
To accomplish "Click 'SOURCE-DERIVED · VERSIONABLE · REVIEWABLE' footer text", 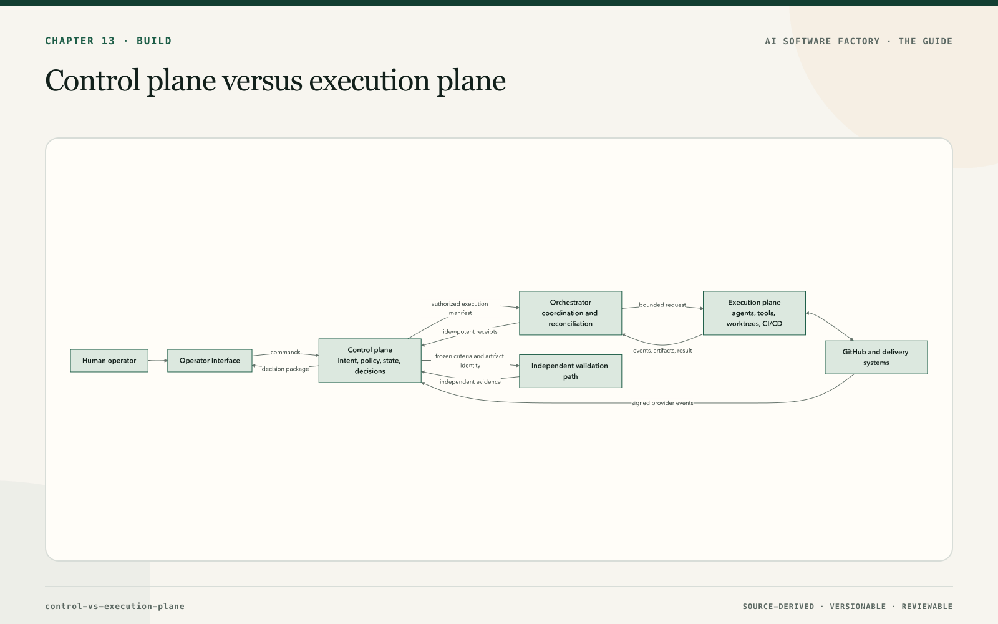I will coord(848,607).
